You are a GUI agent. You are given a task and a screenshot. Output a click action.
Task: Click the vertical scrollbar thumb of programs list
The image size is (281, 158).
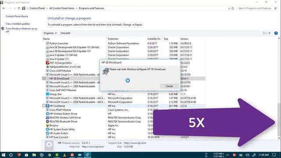click(279, 119)
